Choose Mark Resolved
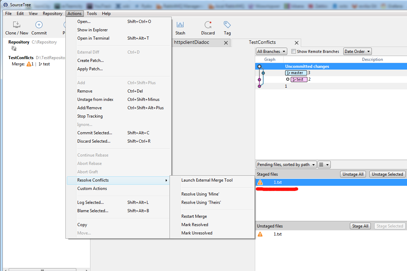This screenshot has height=271, width=407. pos(212,225)
